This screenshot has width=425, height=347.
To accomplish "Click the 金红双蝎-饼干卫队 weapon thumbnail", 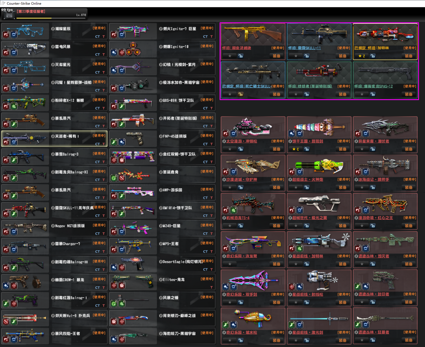I will coord(133,157).
